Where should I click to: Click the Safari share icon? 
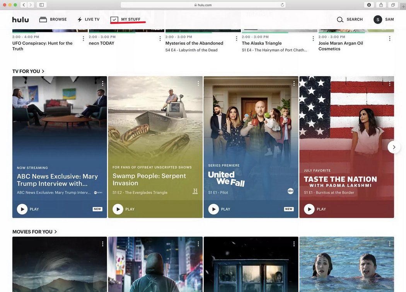pos(381,5)
